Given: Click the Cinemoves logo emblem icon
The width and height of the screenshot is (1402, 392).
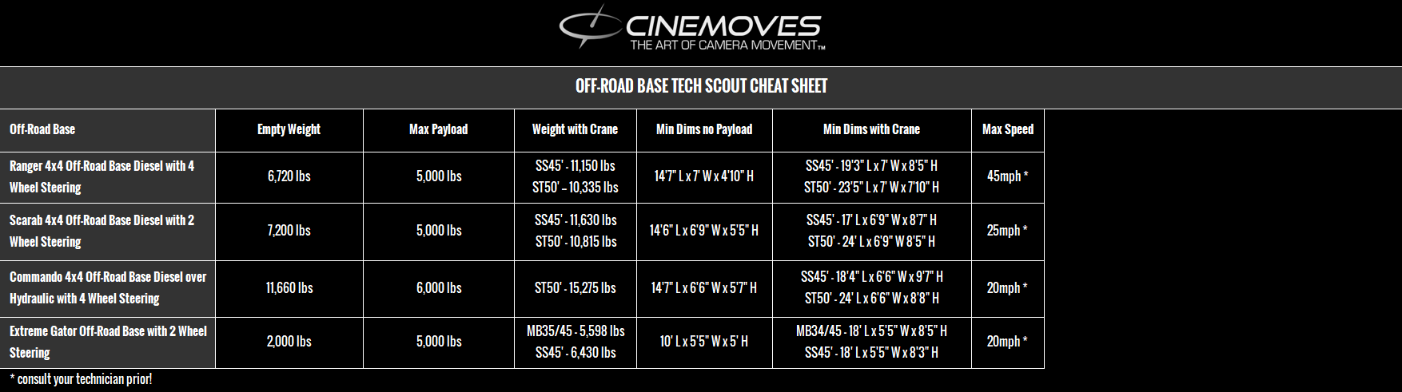Looking at the screenshot, I should (590, 26).
